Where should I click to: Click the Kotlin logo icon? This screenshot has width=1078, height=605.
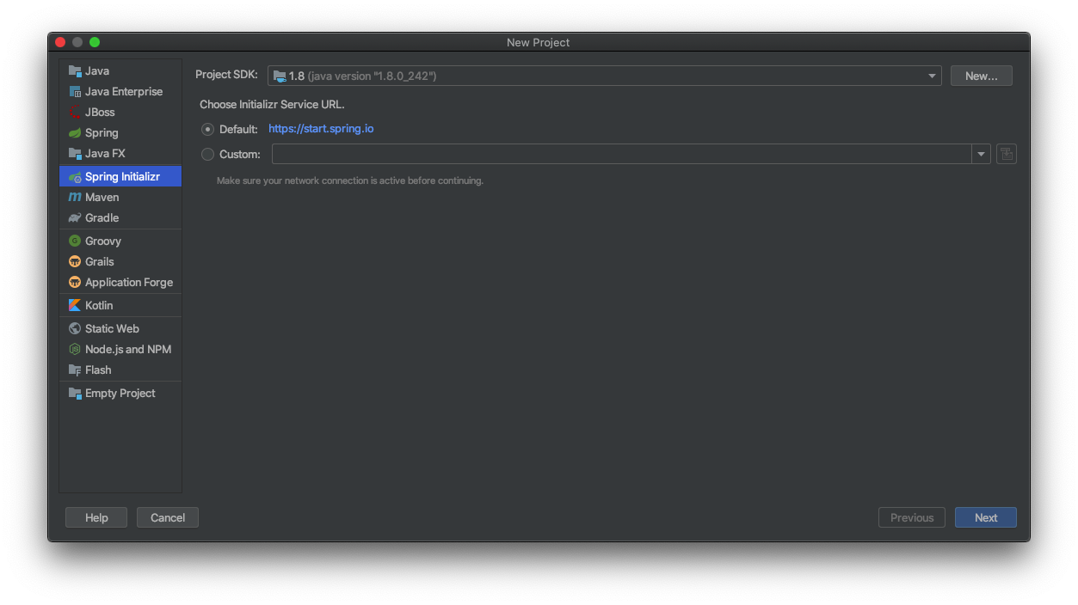pyautogui.click(x=75, y=305)
